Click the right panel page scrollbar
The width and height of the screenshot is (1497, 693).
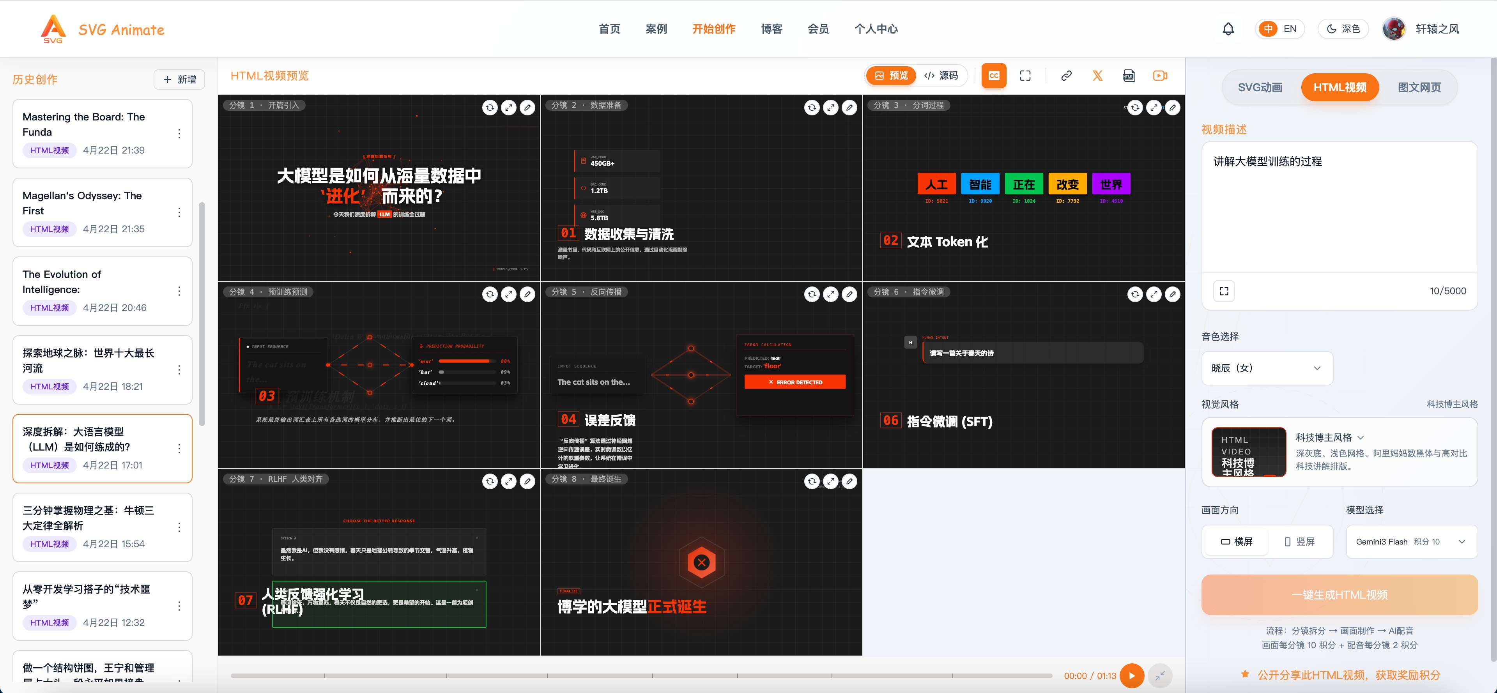(x=1493, y=359)
